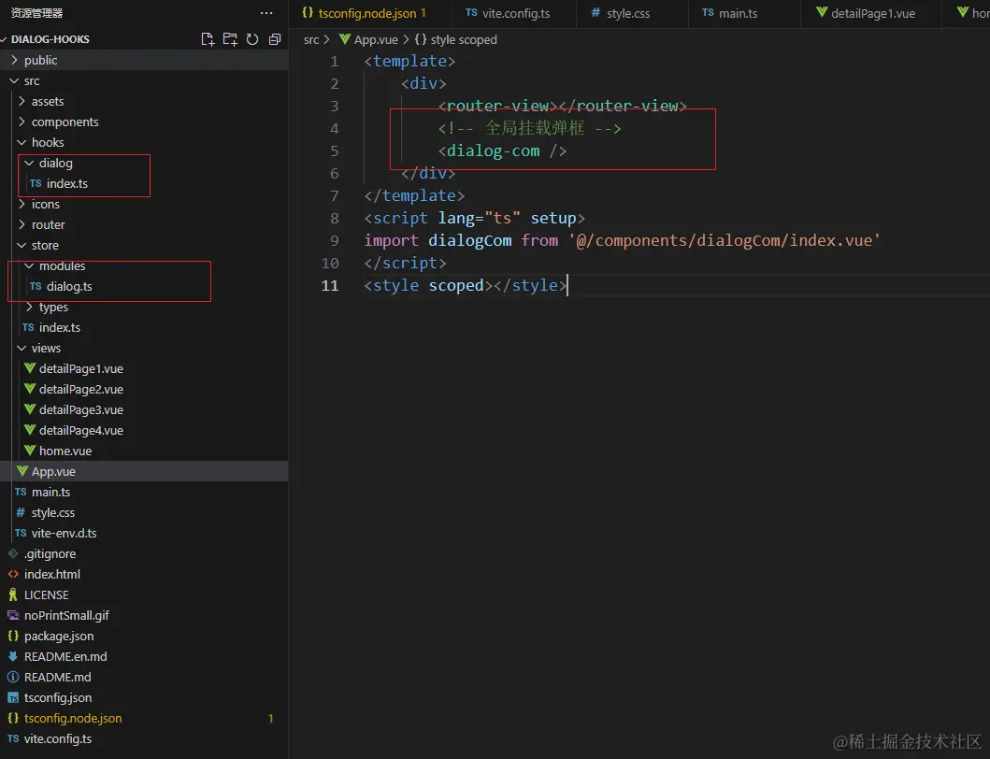Expand the public folder

(x=144, y=60)
